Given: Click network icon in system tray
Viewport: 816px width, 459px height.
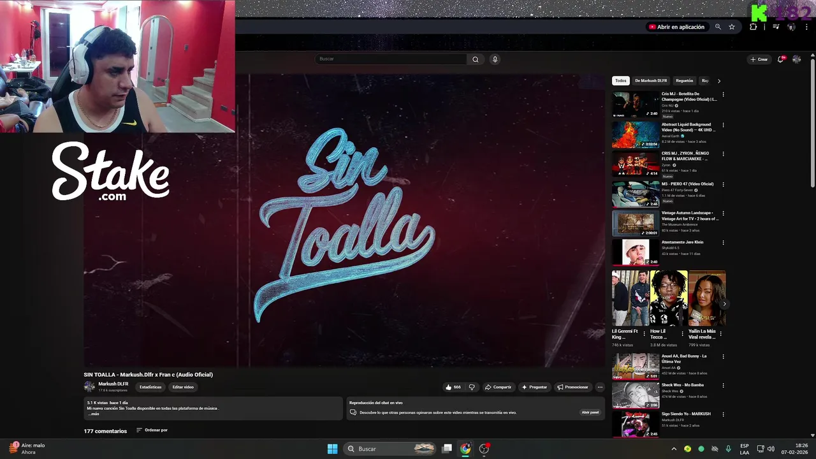Looking at the screenshot, I should tap(760, 449).
